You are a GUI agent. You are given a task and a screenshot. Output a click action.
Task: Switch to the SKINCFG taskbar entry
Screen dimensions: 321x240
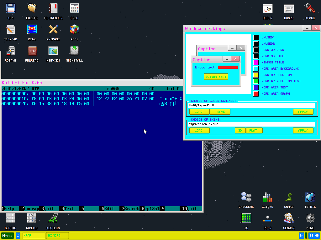(57, 235)
